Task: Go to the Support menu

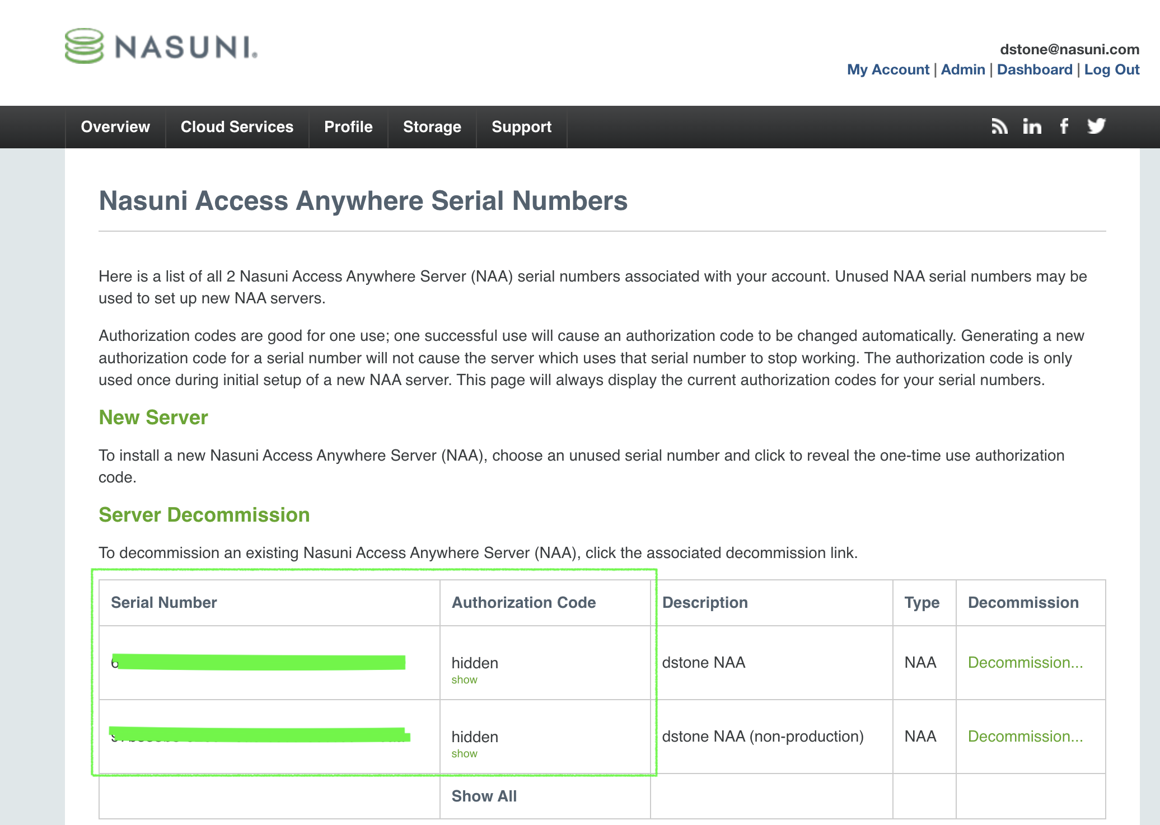Action: point(521,127)
